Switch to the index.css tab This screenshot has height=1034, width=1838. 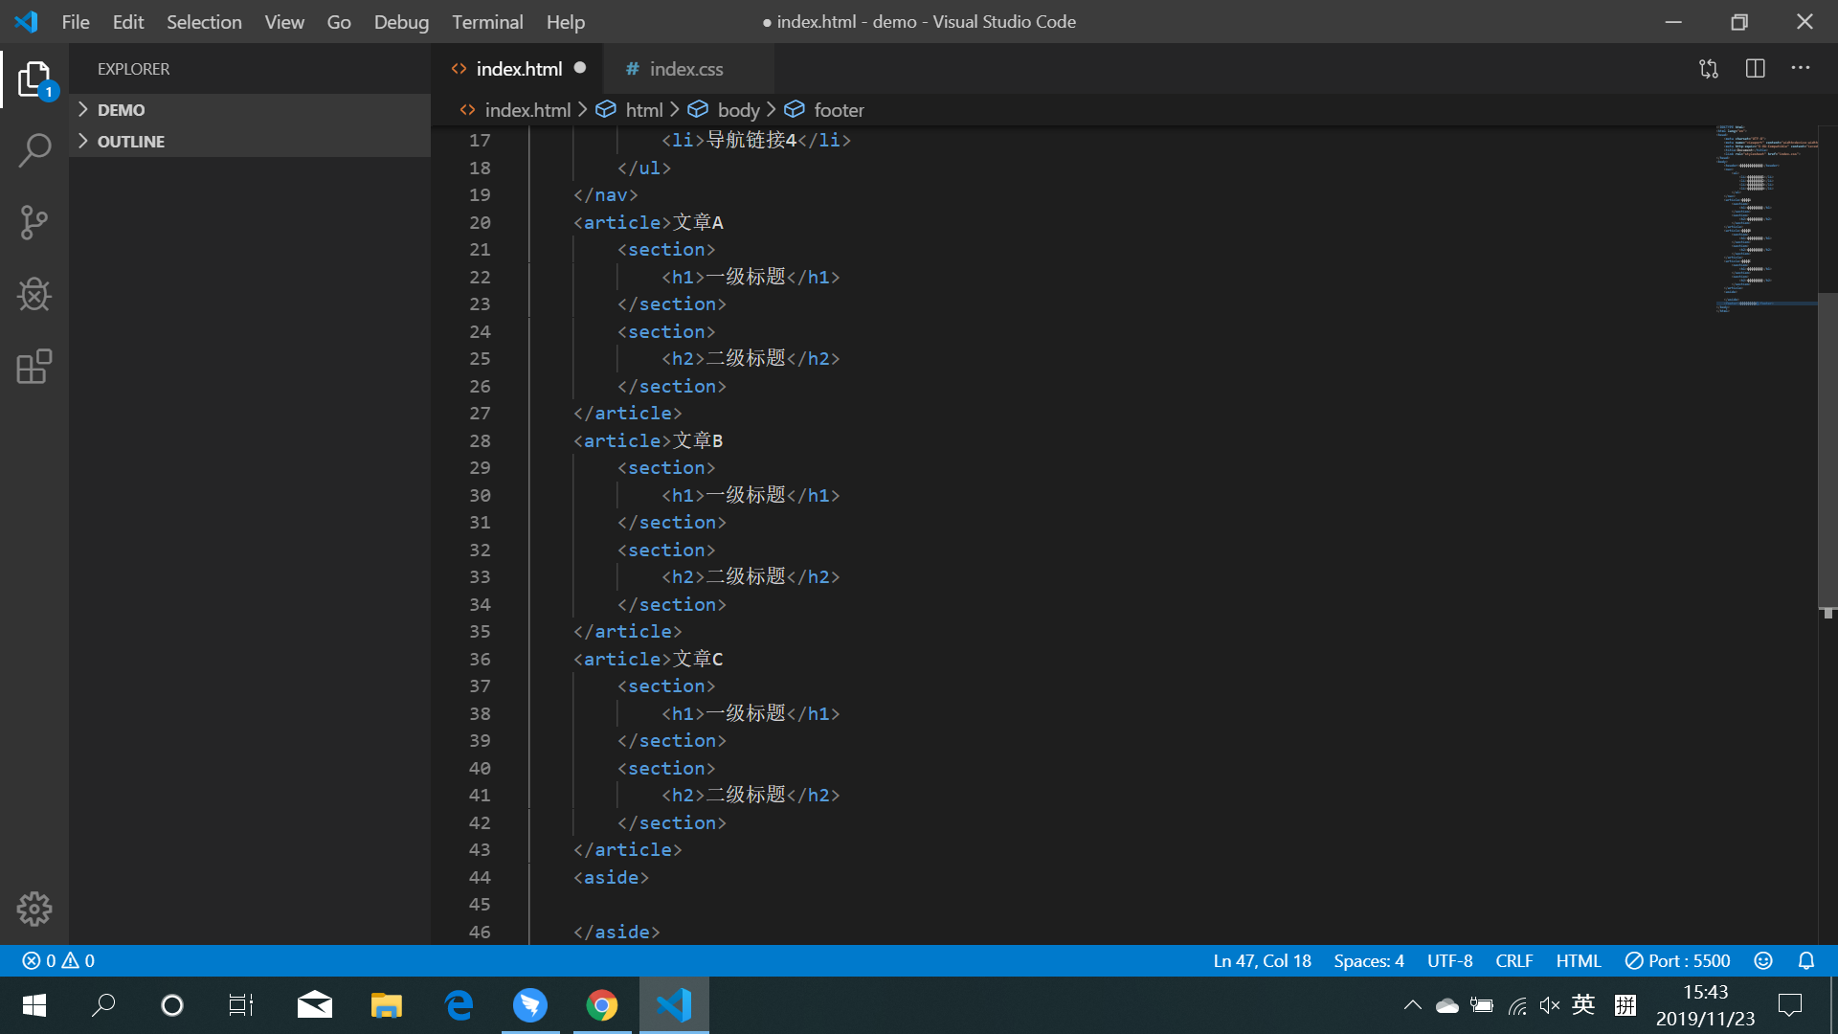pyautogui.click(x=688, y=68)
